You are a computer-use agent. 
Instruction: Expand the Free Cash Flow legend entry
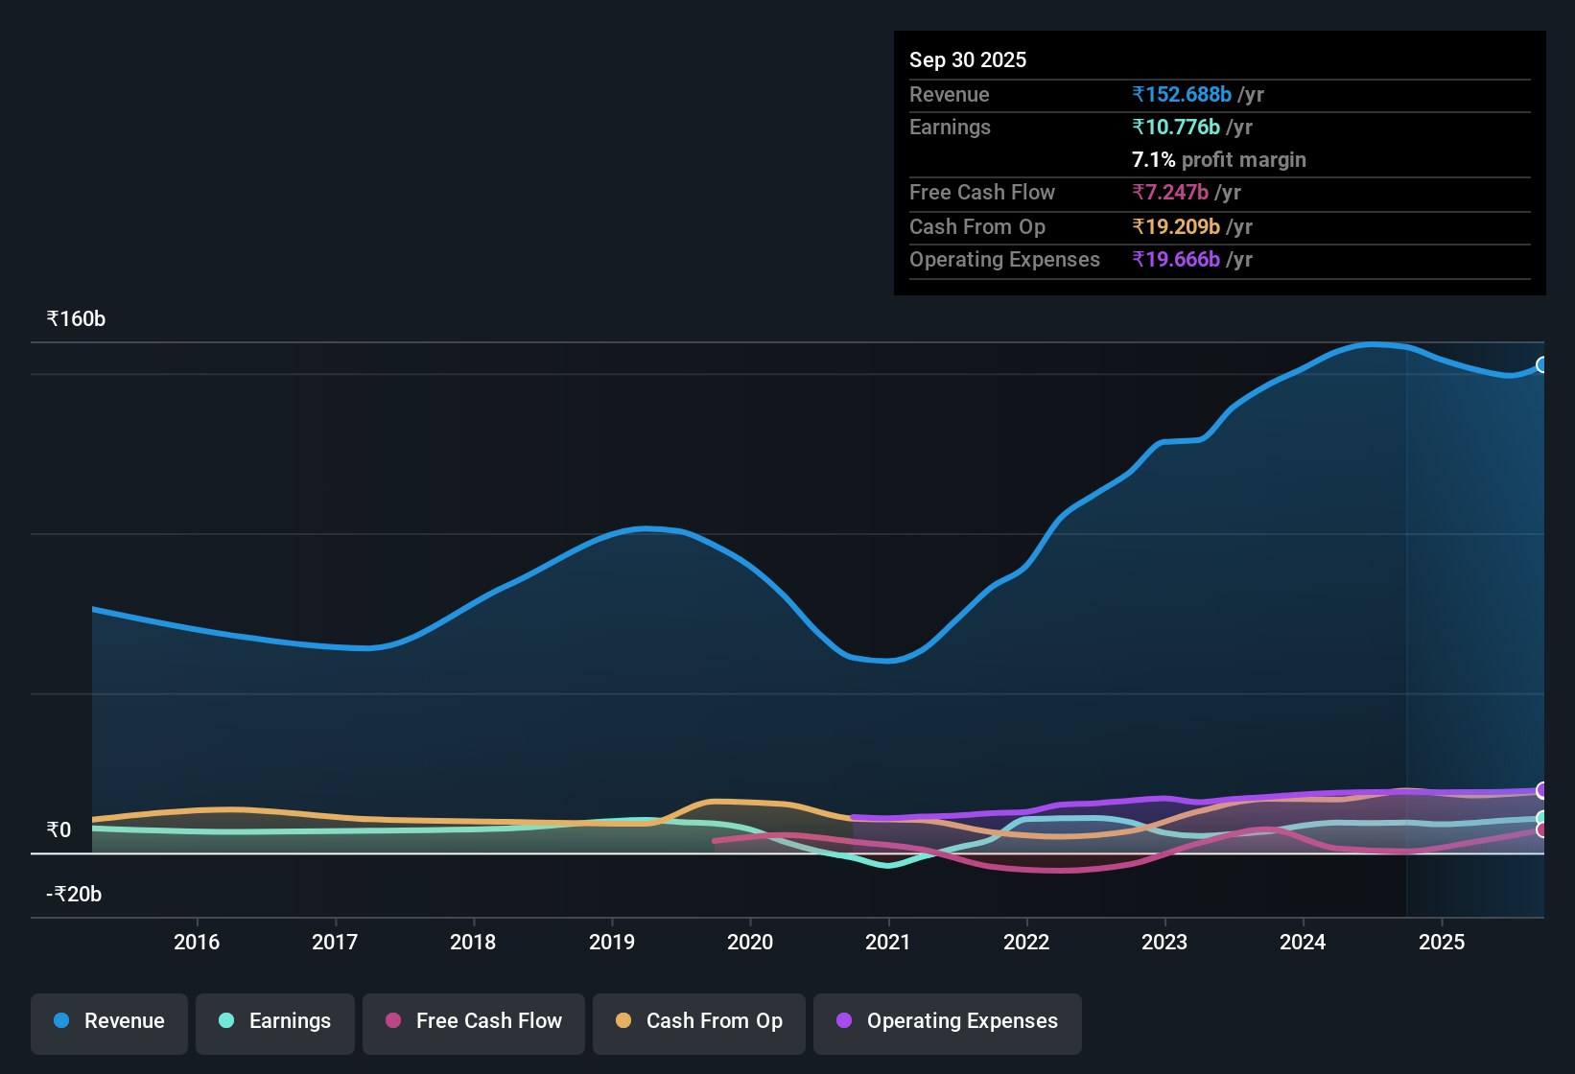pyautogui.click(x=473, y=1022)
